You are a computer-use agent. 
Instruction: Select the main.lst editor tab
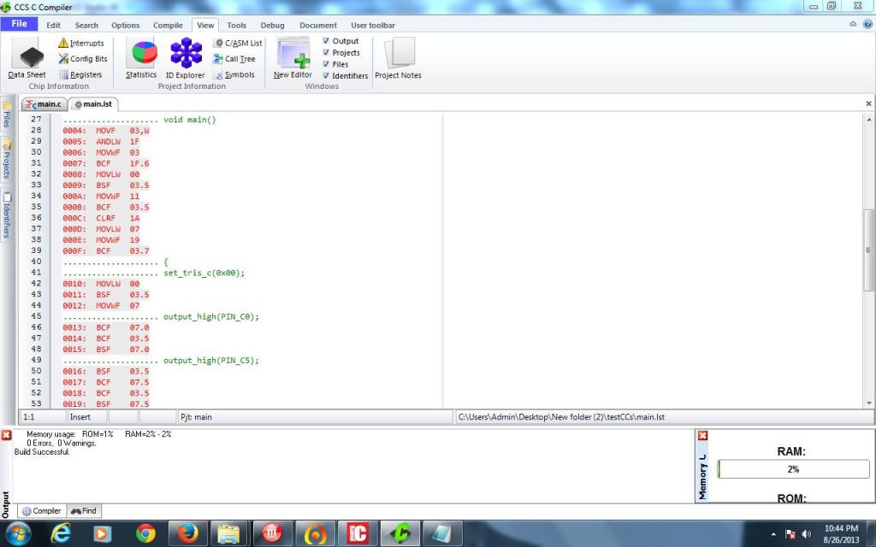click(x=93, y=103)
